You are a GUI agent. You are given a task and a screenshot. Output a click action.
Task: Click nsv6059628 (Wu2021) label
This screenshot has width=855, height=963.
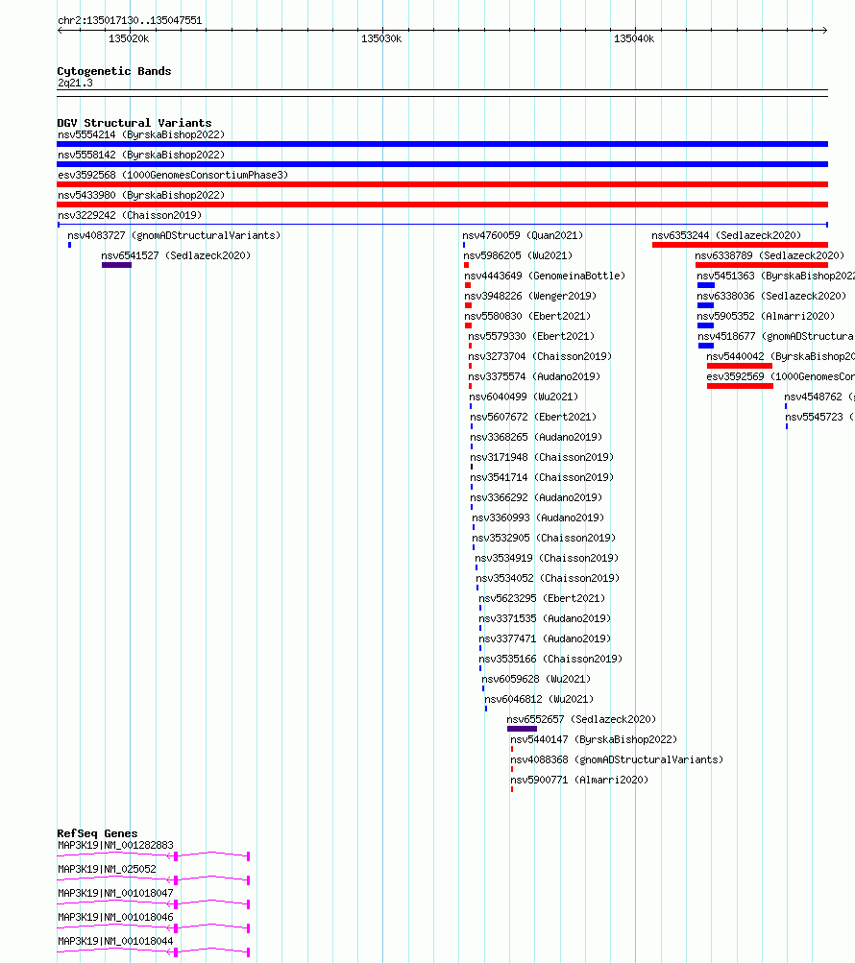(536, 679)
